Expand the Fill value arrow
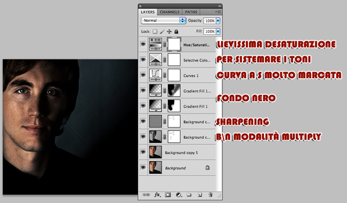The image size is (347, 203). [218, 31]
